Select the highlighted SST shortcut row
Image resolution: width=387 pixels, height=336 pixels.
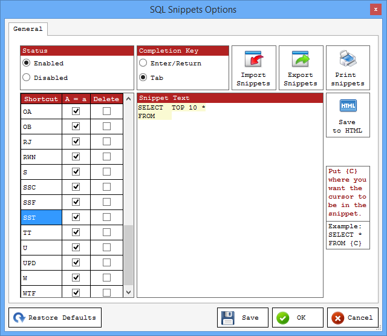point(41,217)
